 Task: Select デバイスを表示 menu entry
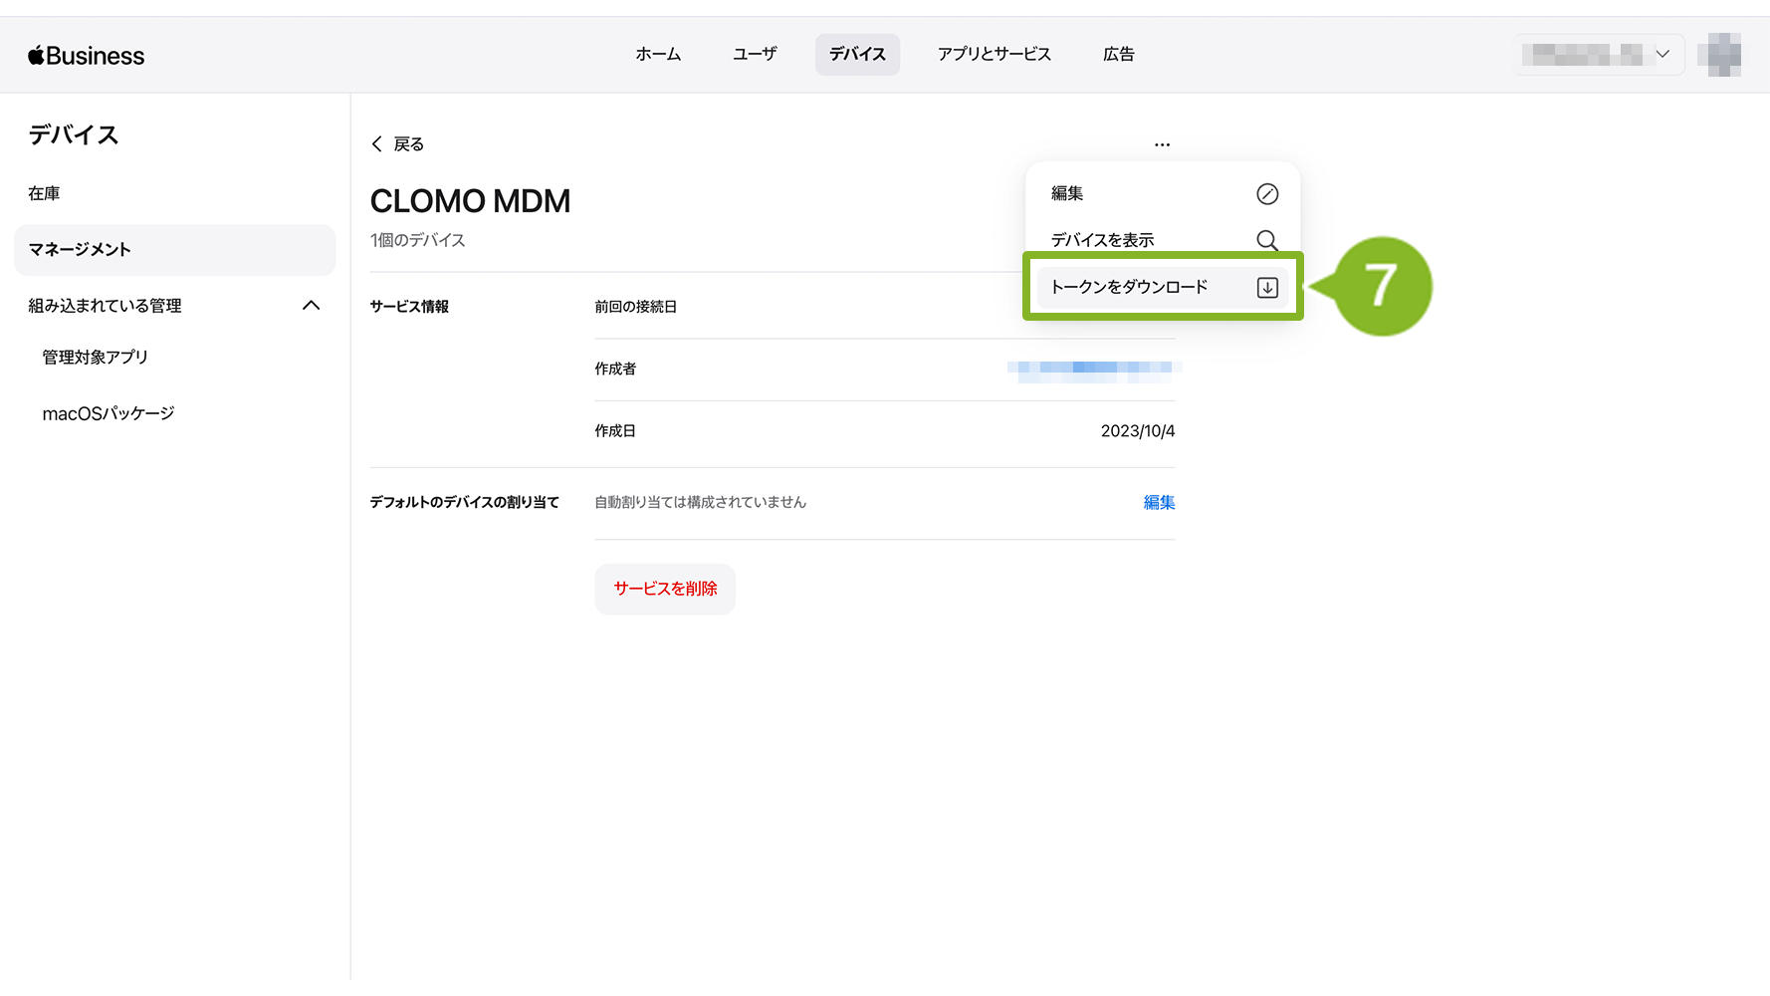(1102, 240)
